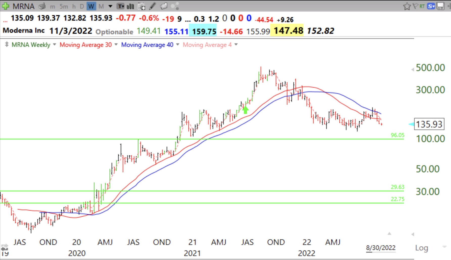Click the blue 155.11 value
The width and height of the screenshot is (451, 260).
coord(176,31)
